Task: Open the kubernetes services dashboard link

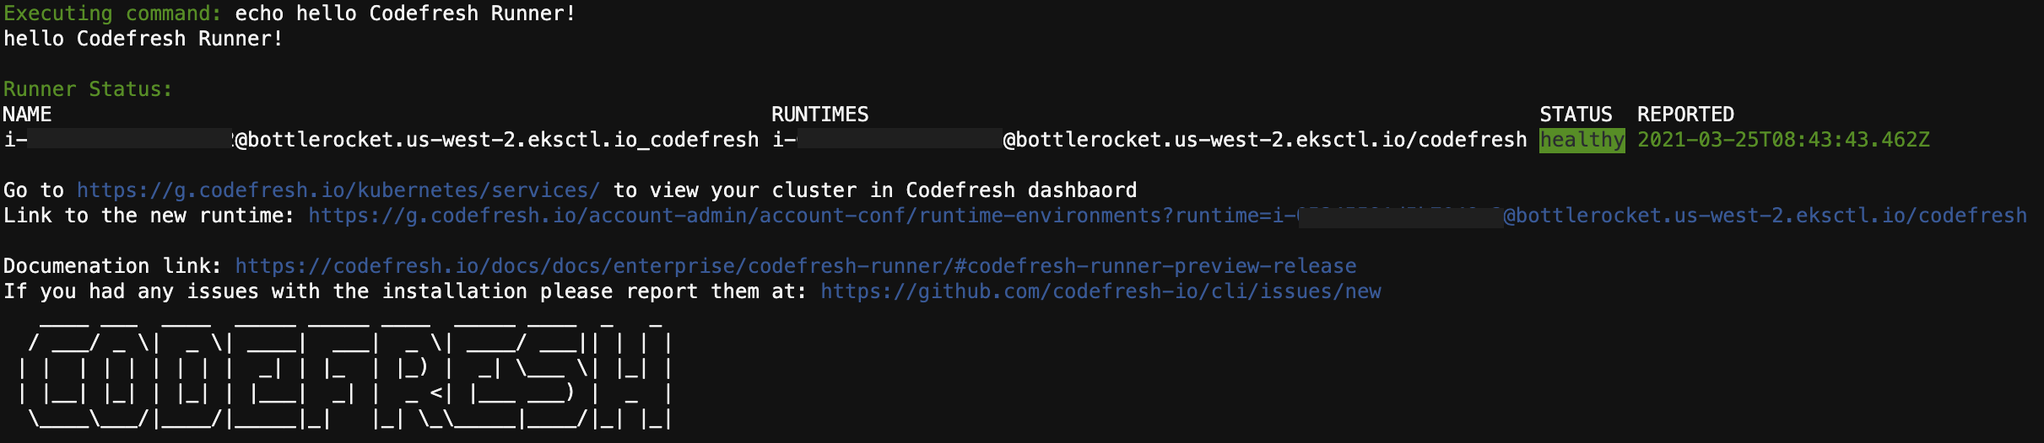Action: [x=338, y=190]
